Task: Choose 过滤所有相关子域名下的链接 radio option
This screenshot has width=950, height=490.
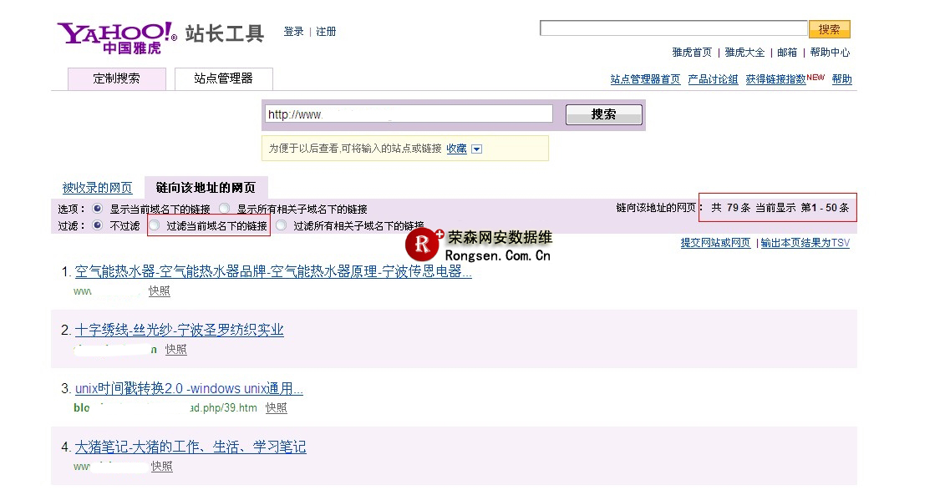Action: click(282, 225)
